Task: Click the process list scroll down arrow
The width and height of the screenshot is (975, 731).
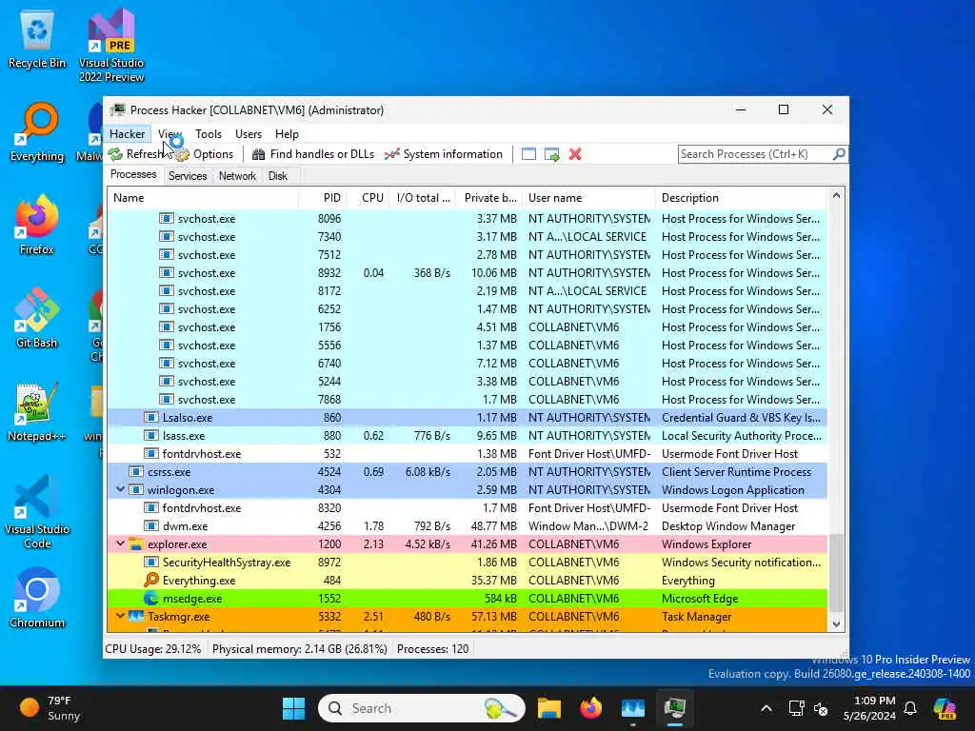Action: click(x=836, y=624)
